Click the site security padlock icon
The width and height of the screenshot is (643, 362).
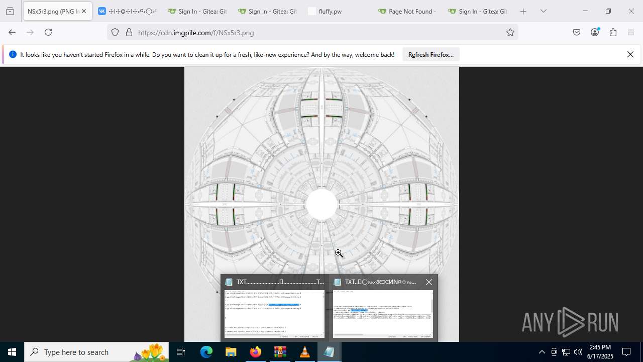pos(129,32)
